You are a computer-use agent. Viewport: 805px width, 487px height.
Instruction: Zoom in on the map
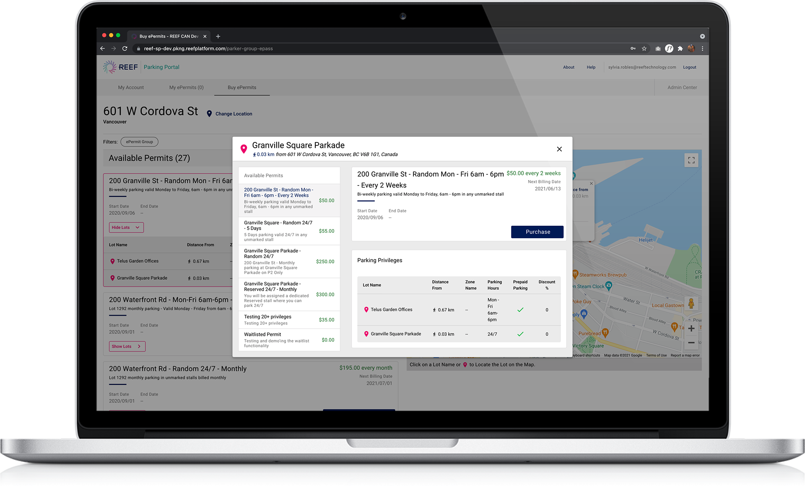pos(691,329)
